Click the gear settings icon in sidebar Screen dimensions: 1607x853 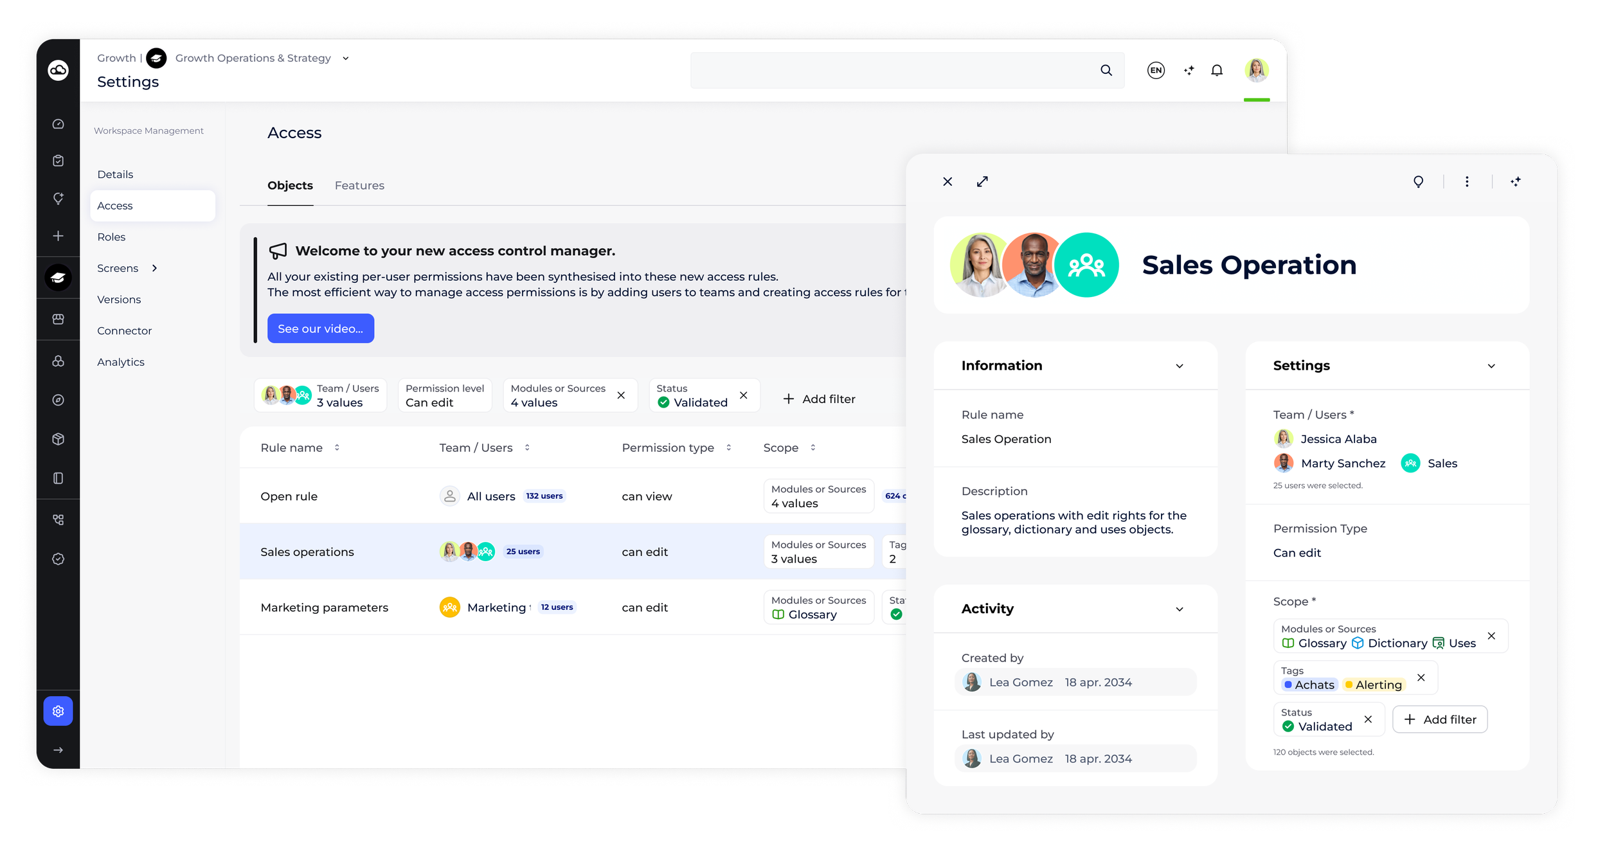(x=58, y=711)
